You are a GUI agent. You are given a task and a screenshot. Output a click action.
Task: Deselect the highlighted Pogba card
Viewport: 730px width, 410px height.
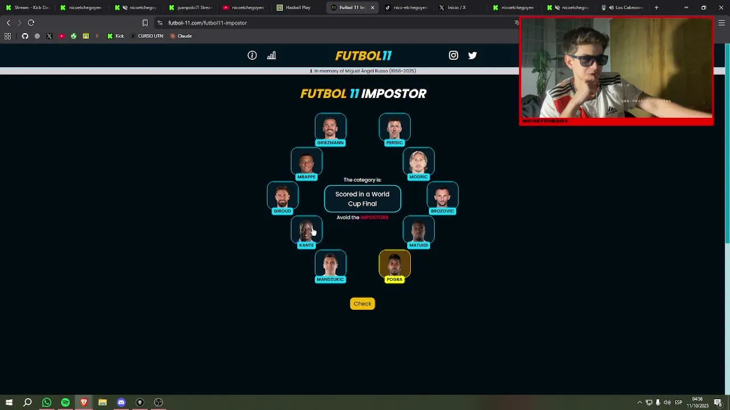[x=395, y=266]
